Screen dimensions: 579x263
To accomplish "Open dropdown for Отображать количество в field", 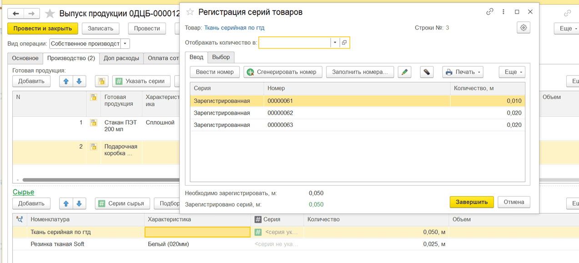I will coord(335,43).
